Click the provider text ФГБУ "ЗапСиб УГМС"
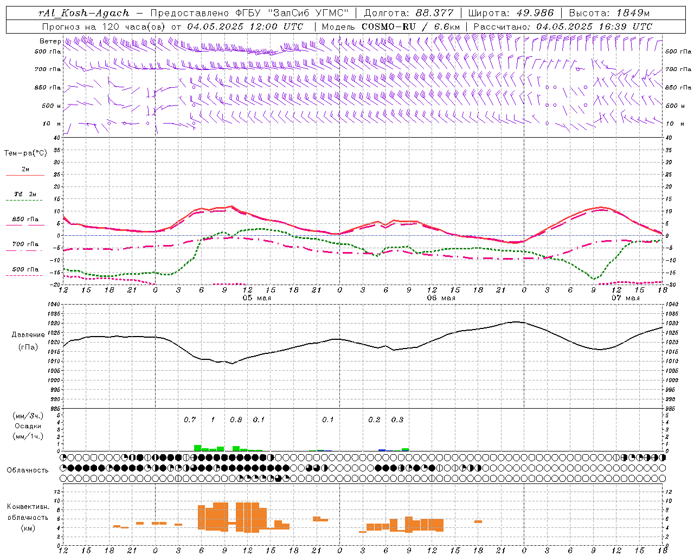The image size is (694, 555). click(x=292, y=13)
